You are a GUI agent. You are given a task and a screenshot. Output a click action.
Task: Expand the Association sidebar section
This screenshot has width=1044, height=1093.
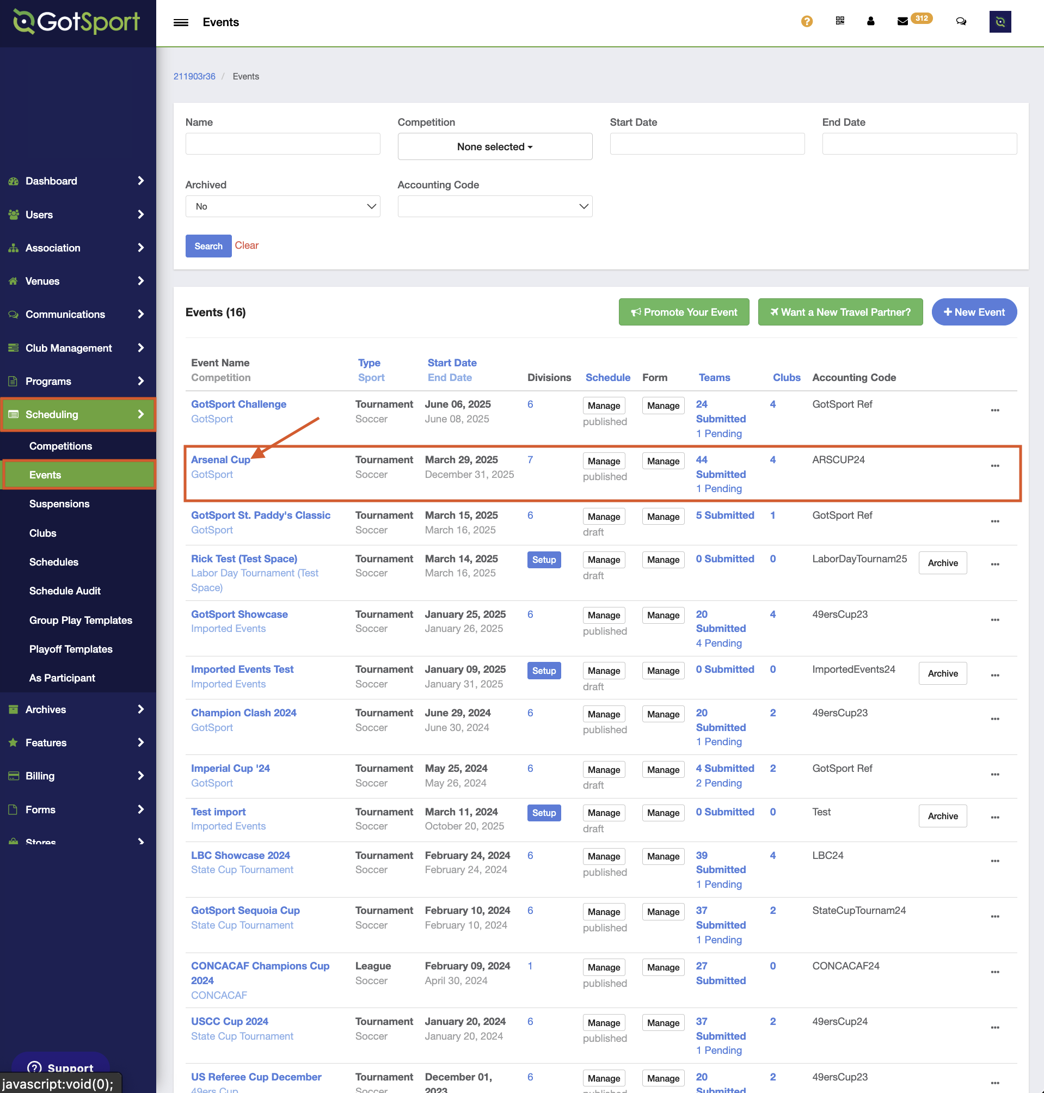(x=78, y=248)
